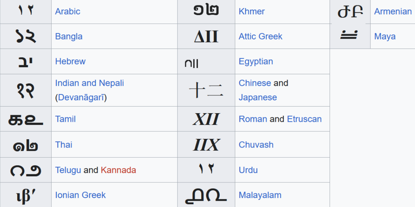Image resolution: width=415 pixels, height=207 pixels.
Task: Open the Arabic link
Action: [67, 11]
